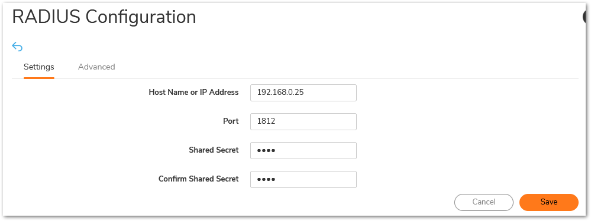Go back using the blue return arrow
The width and height of the screenshot is (591, 221).
coord(17,47)
